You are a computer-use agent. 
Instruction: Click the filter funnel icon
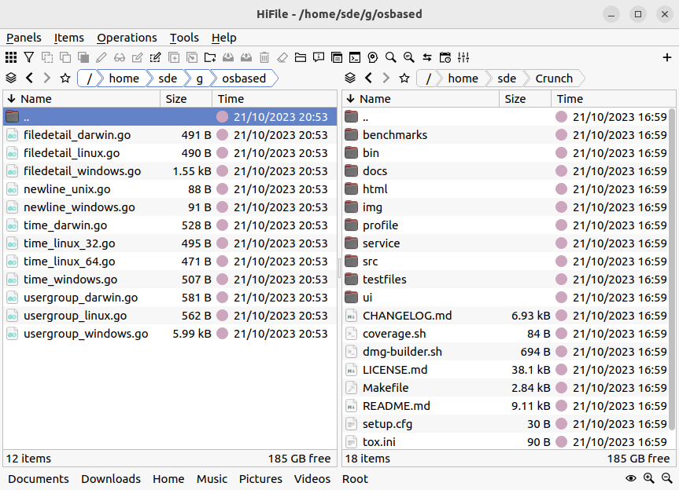tap(29, 57)
